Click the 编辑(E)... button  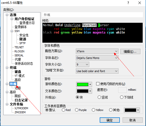click(x=130, y=51)
